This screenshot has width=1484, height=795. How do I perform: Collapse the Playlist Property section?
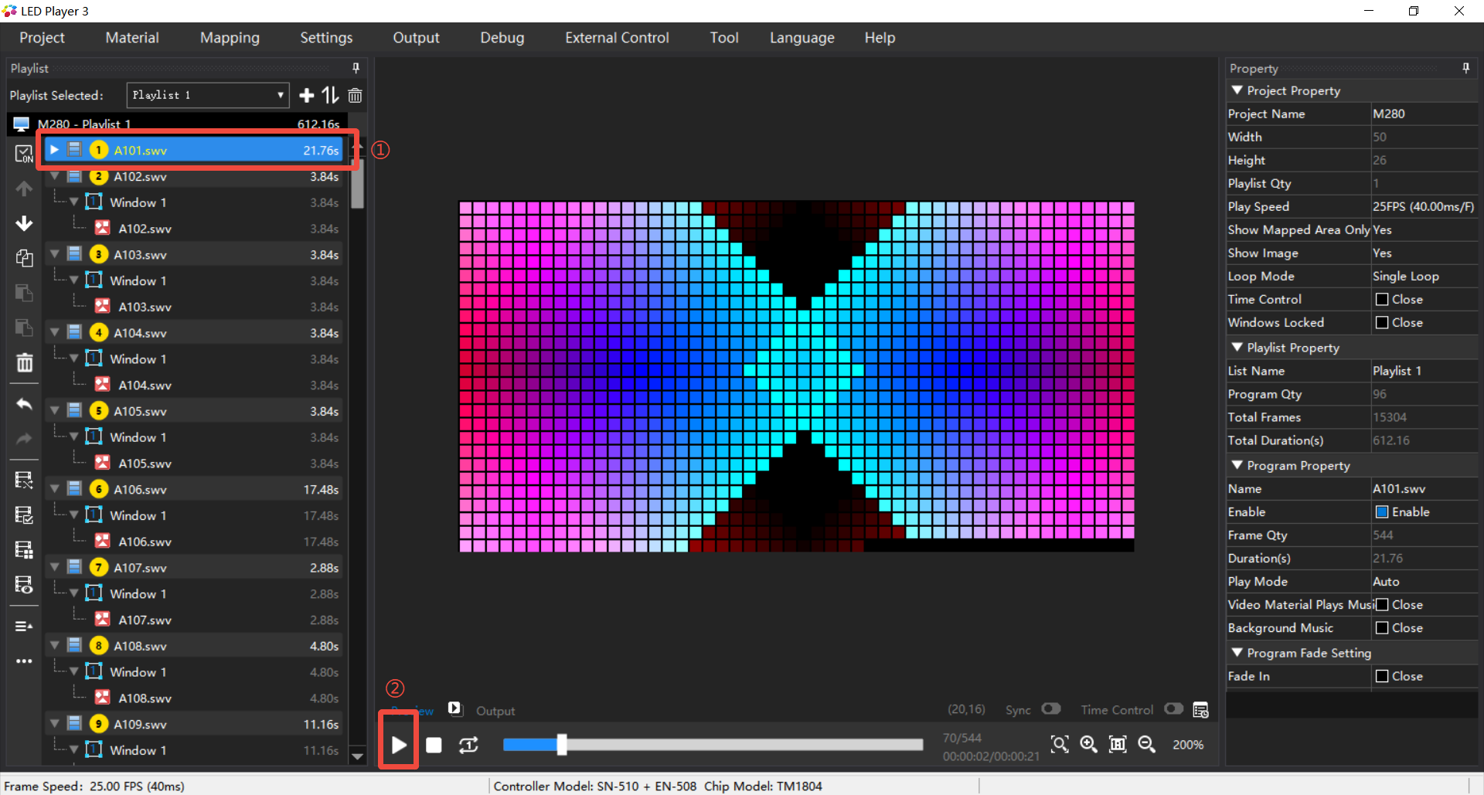click(x=1237, y=348)
